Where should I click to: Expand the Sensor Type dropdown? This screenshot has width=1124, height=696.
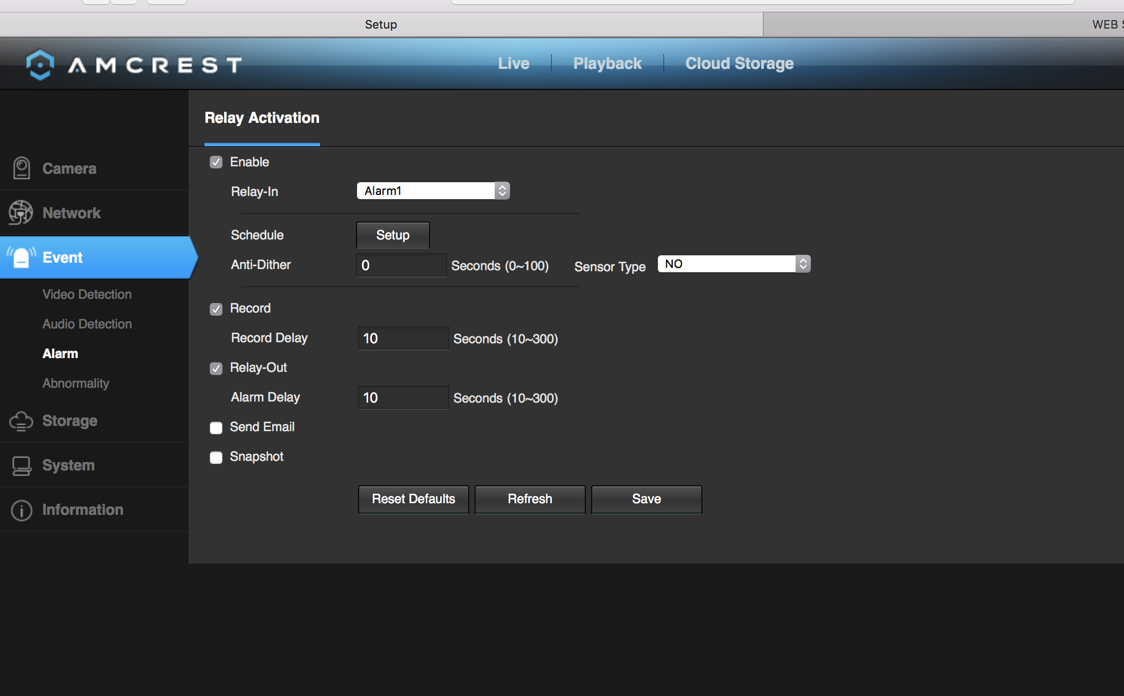[x=734, y=264]
